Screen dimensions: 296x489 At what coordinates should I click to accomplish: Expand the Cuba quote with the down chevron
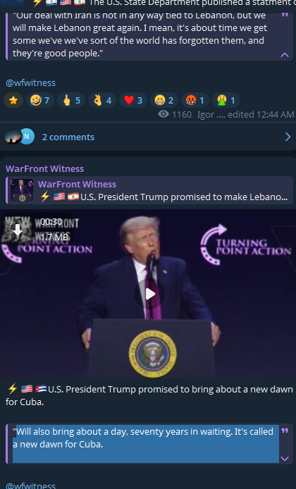(x=285, y=459)
